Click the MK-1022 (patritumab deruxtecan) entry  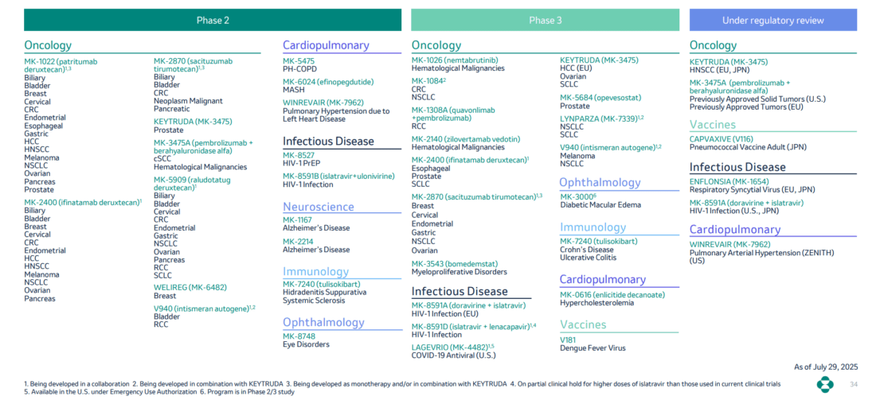point(61,61)
